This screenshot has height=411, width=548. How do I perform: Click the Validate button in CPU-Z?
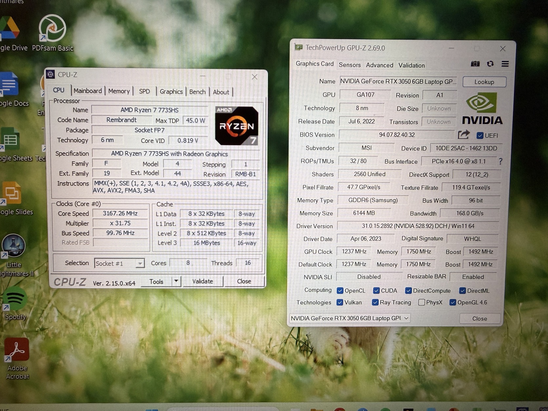coord(203,281)
